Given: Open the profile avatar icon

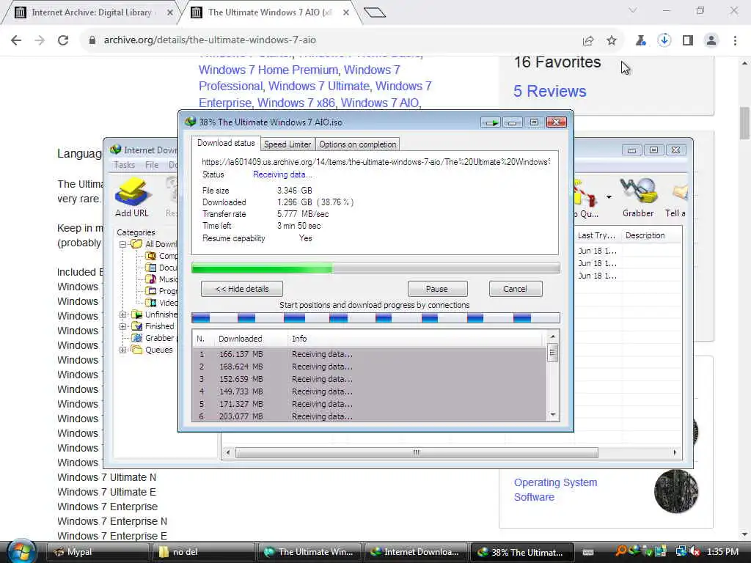Looking at the screenshot, I should tap(711, 40).
